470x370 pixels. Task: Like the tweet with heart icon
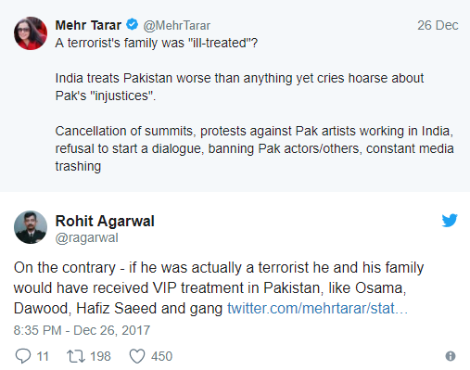(137, 356)
